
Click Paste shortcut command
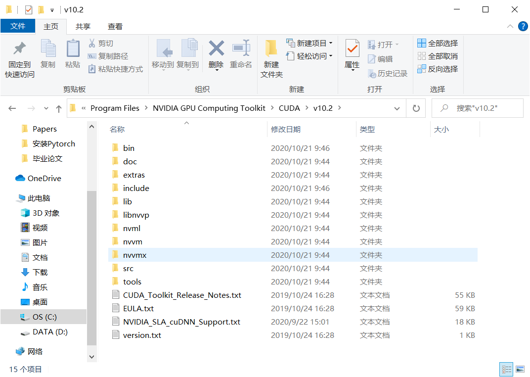coord(116,69)
